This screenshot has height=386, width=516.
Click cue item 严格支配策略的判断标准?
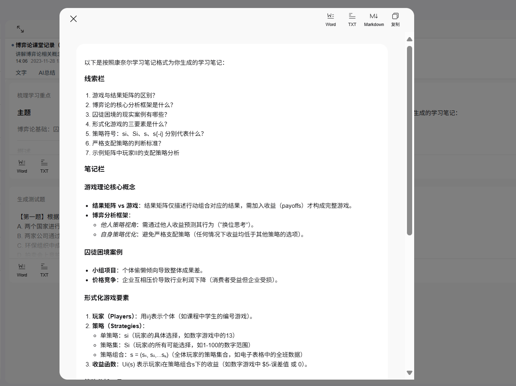click(x=127, y=143)
